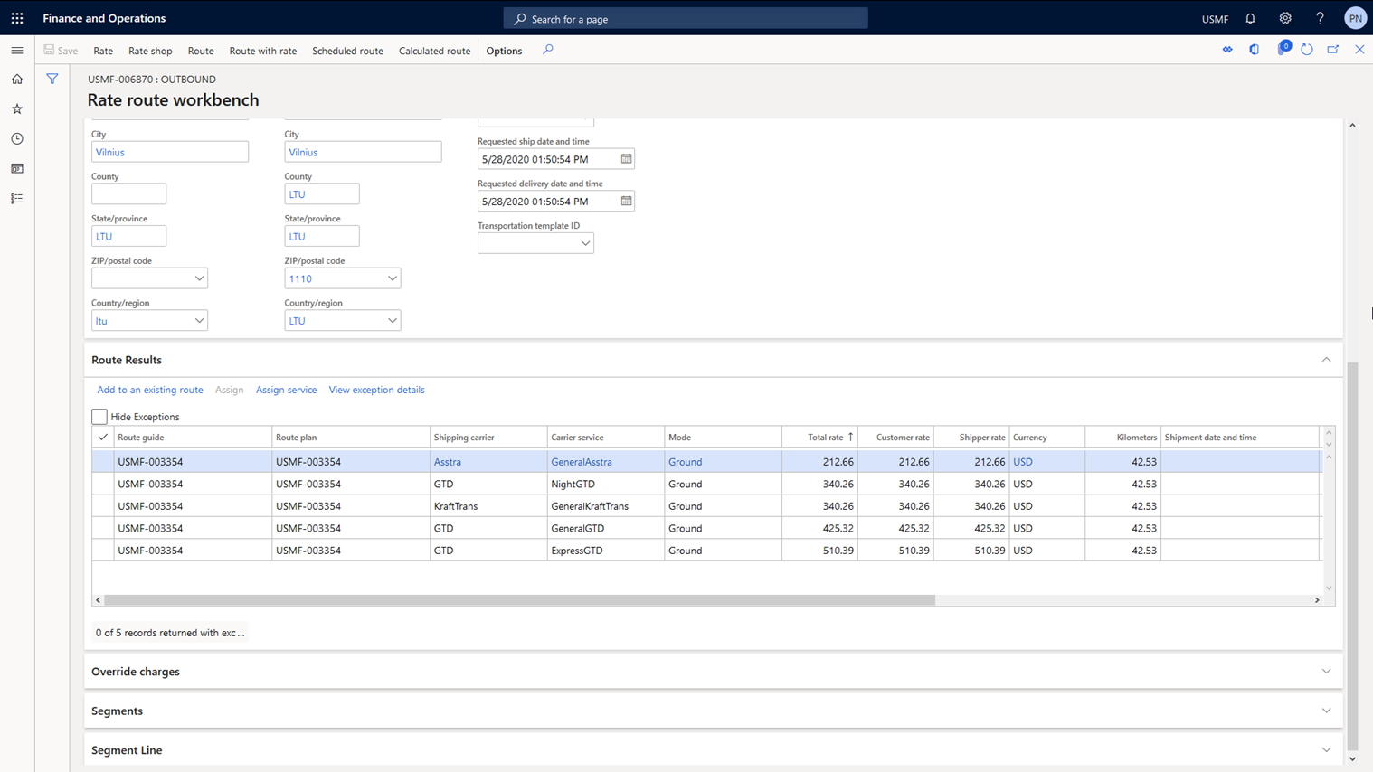The image size is (1373, 772).
Task: Open the settings gear icon
Action: click(1285, 18)
